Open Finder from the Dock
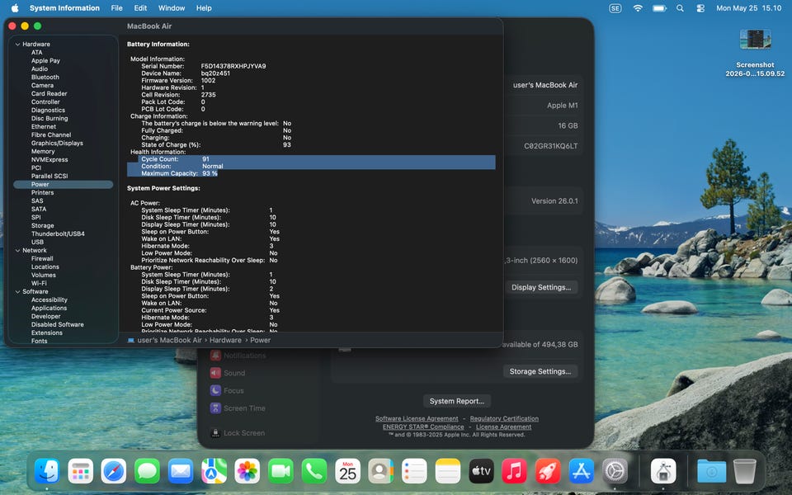 pos(47,471)
